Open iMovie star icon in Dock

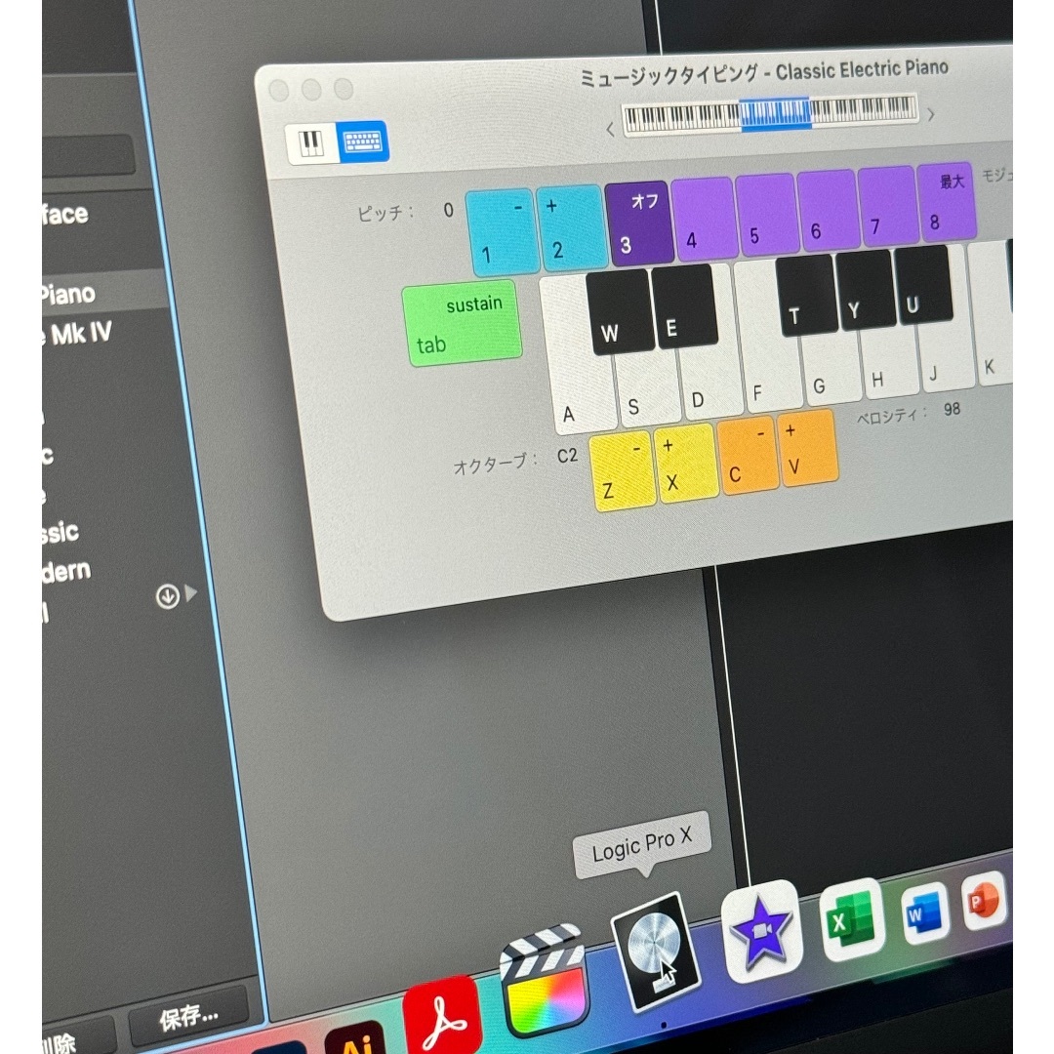761,932
